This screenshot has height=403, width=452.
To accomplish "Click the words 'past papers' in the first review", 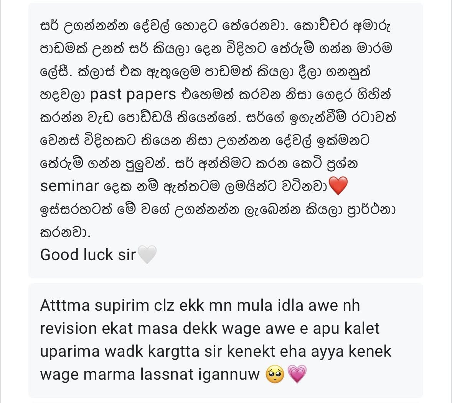I will tap(133, 94).
